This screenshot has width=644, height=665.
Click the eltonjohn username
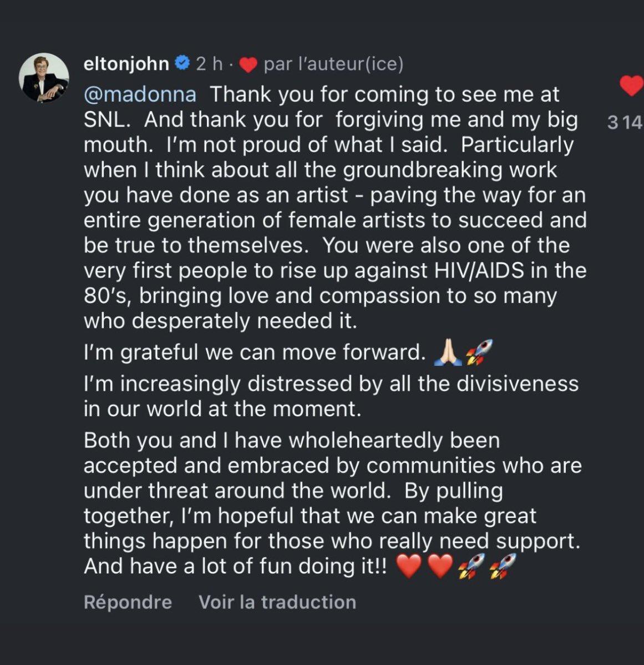(126, 64)
